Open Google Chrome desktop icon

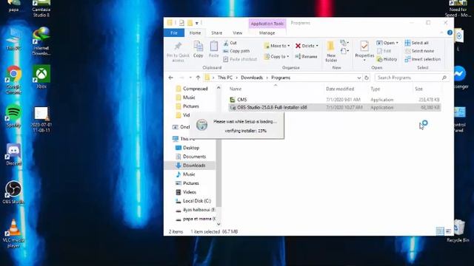(13, 80)
